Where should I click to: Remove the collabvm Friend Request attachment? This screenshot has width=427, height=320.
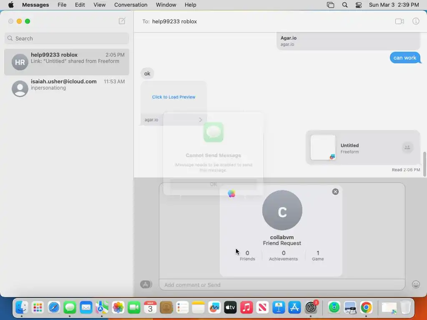(x=335, y=192)
